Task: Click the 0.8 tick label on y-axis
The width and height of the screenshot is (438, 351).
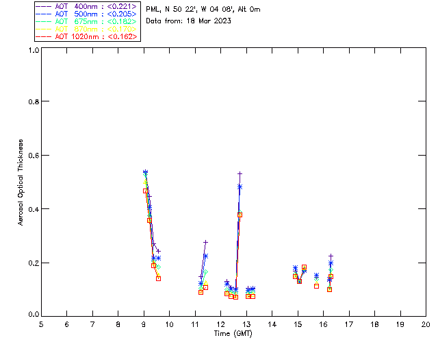Action: 33,101
